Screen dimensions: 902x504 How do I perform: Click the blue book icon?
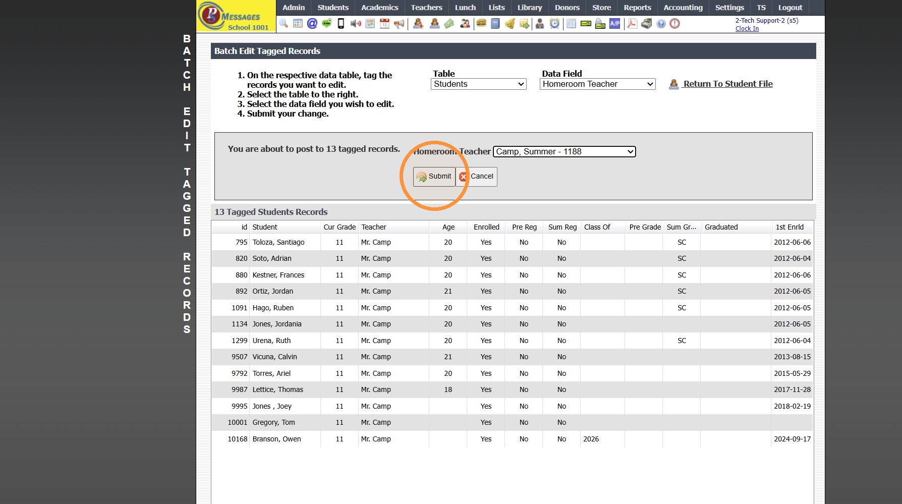(495, 24)
